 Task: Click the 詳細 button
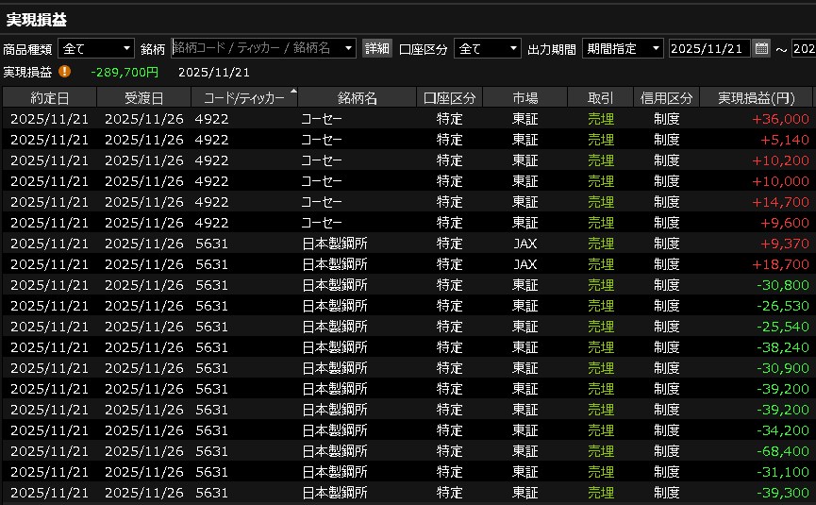[377, 48]
